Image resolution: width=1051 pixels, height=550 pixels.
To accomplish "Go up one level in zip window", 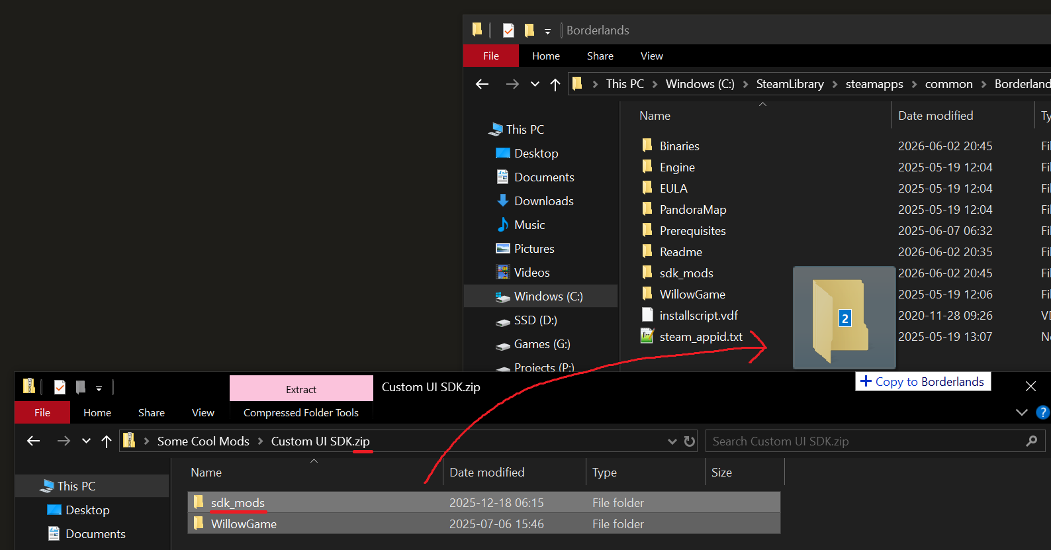I will pos(107,441).
